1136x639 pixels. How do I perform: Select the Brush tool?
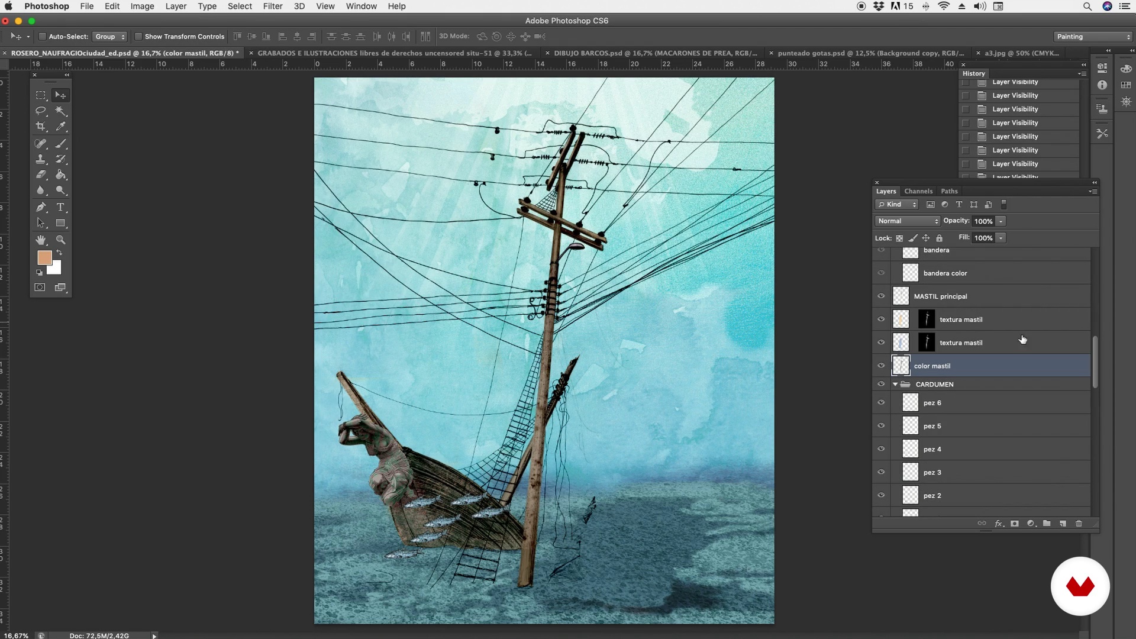(60, 144)
